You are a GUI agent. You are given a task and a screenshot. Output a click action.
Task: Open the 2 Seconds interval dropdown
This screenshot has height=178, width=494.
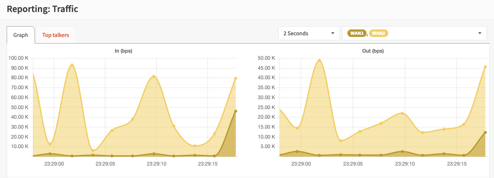pyautogui.click(x=309, y=34)
